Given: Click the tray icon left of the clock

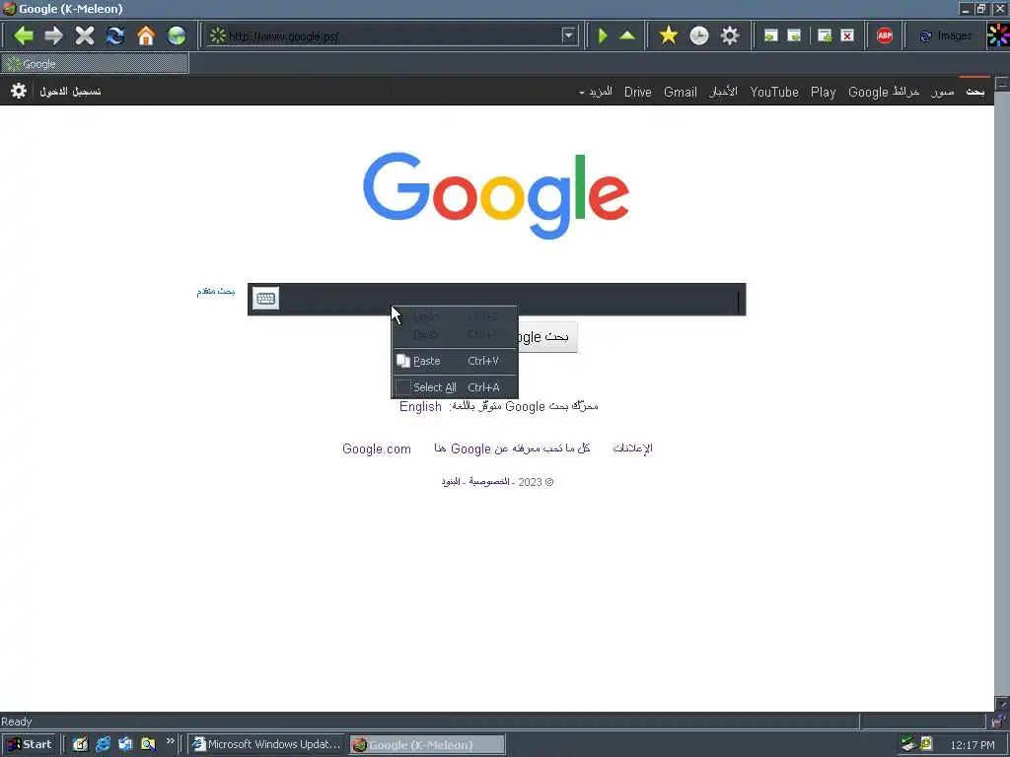Looking at the screenshot, I should coord(926,744).
